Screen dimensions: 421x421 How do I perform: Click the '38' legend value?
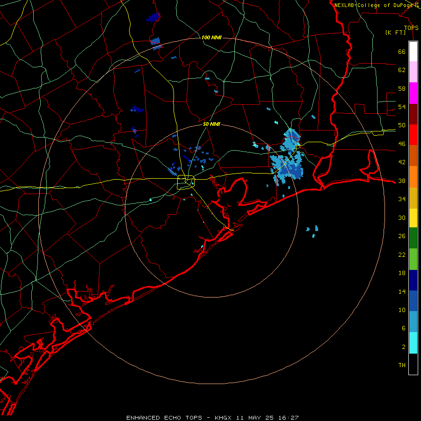(x=402, y=181)
